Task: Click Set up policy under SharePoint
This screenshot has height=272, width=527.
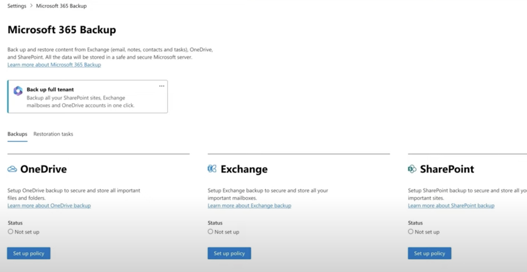Action: click(430, 253)
